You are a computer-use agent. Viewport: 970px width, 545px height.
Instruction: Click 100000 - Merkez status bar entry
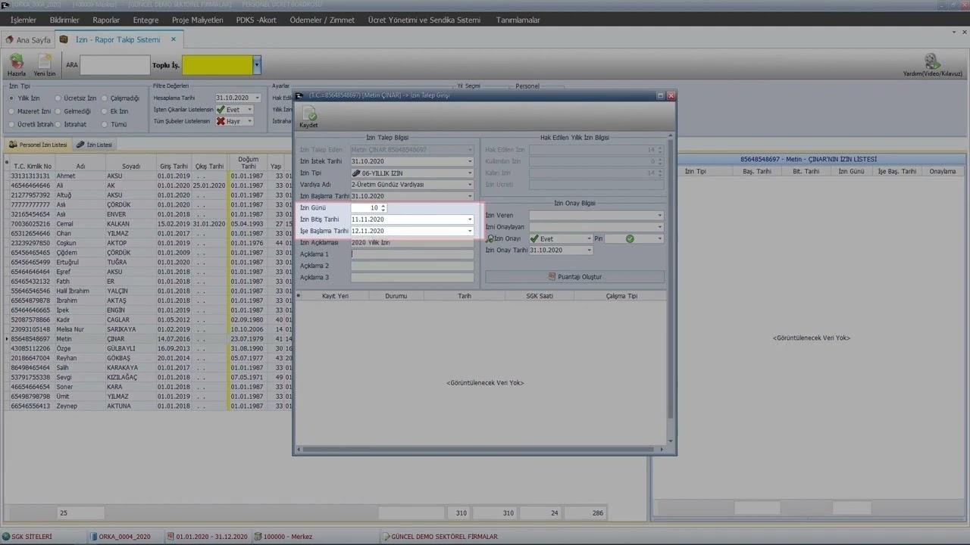point(283,537)
